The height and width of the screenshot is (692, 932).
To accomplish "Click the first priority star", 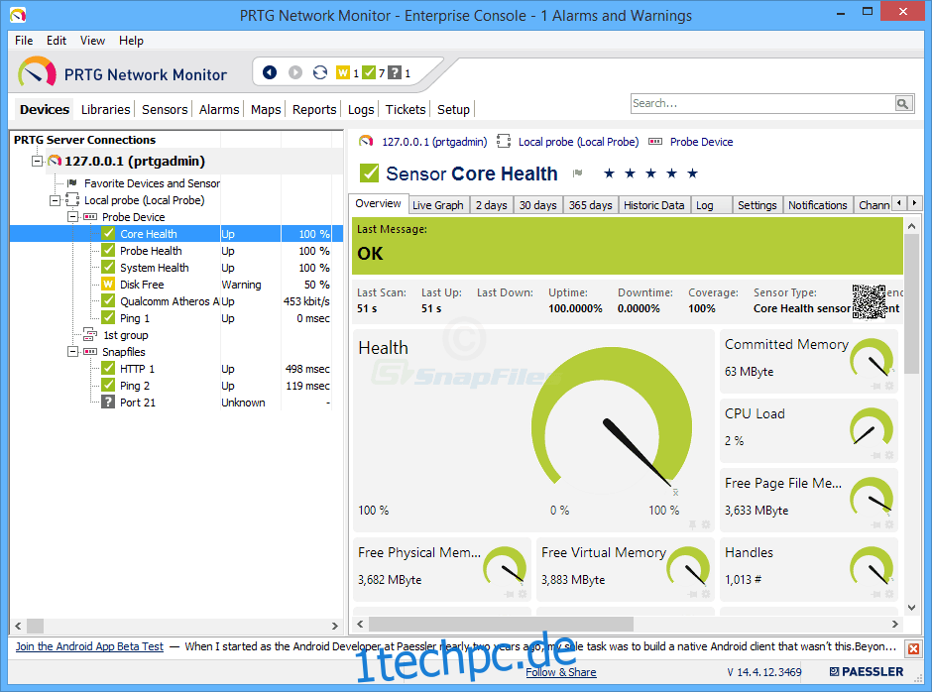I will (609, 173).
